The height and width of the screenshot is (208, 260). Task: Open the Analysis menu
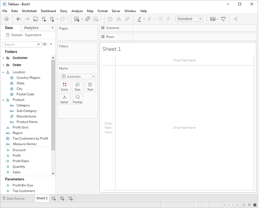point(77,11)
